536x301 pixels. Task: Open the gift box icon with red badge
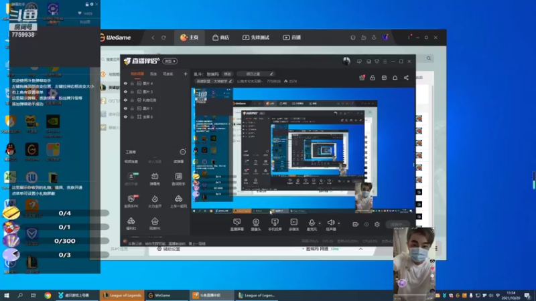pyautogui.click(x=362, y=78)
